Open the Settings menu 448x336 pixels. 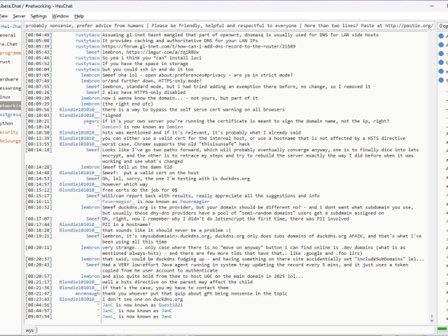click(x=38, y=15)
